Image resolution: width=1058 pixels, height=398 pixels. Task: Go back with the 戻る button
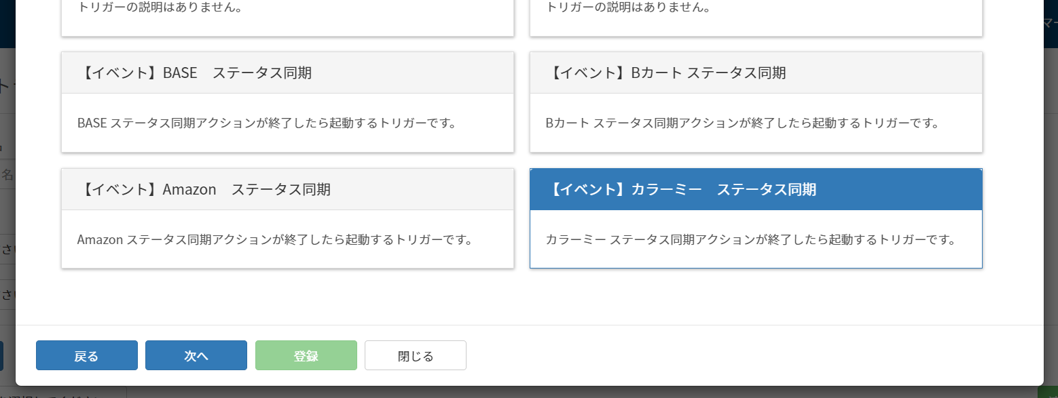coord(87,355)
